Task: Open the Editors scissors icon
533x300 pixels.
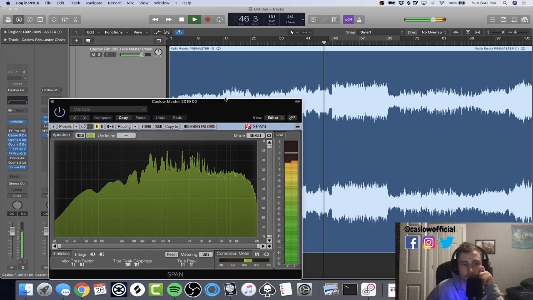Action: [75, 19]
